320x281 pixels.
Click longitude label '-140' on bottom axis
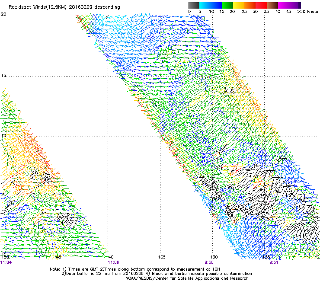click(x=109, y=257)
